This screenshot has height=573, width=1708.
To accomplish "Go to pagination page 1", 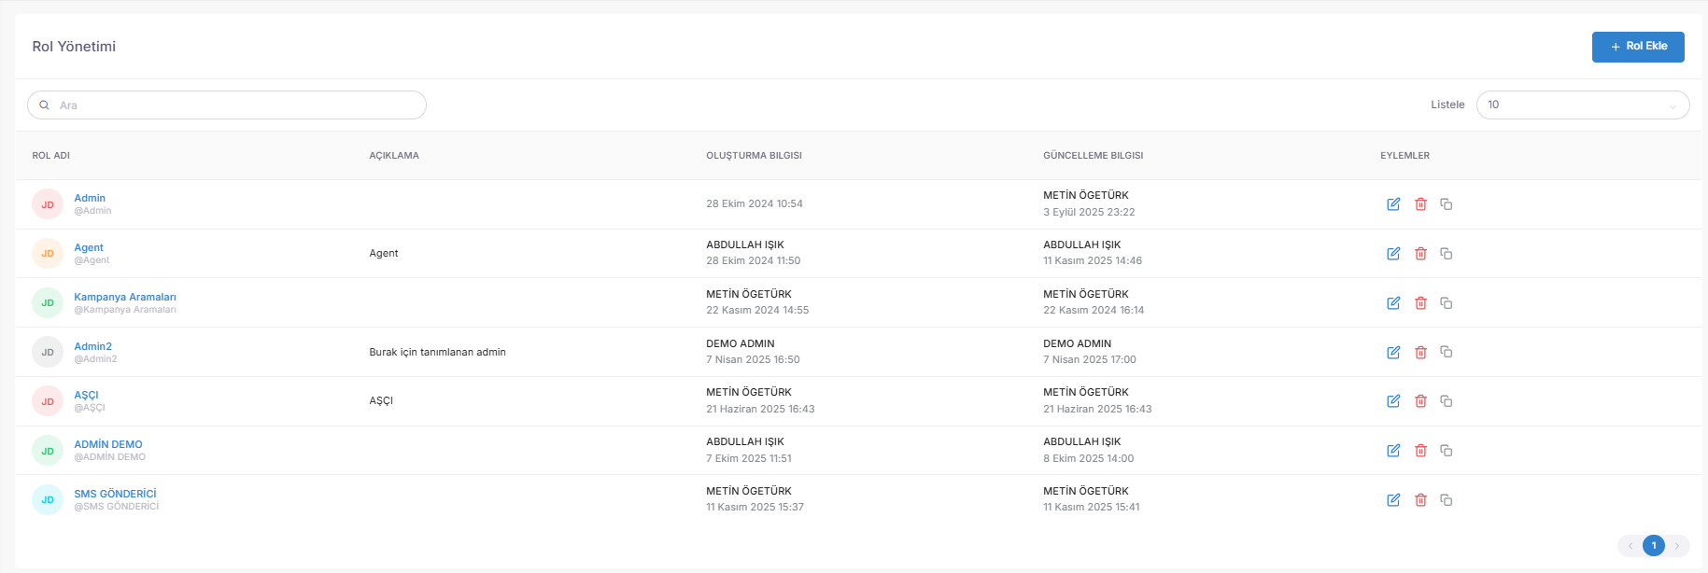I will click(x=1654, y=546).
